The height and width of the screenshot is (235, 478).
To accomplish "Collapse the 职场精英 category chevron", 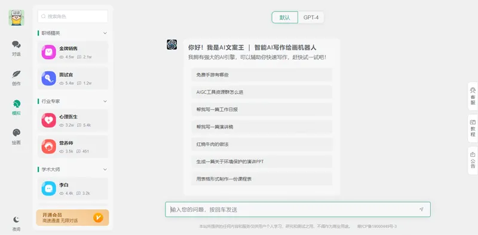I will coord(105,33).
